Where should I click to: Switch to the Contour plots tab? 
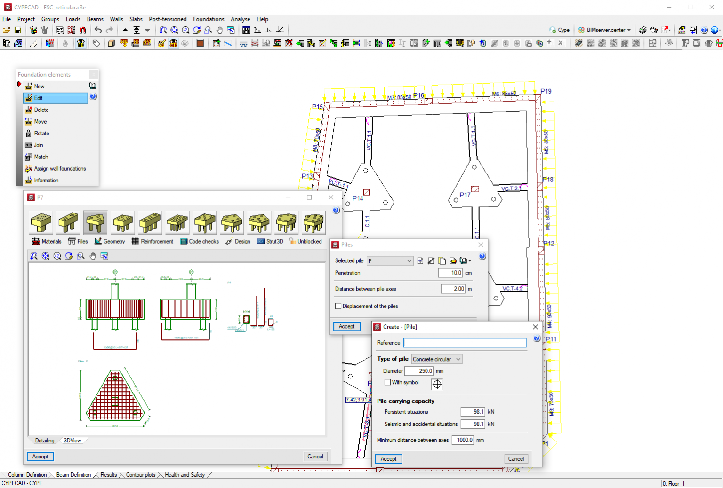140,475
